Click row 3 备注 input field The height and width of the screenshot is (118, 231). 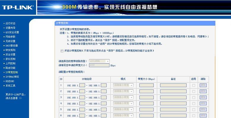(x=173, y=97)
